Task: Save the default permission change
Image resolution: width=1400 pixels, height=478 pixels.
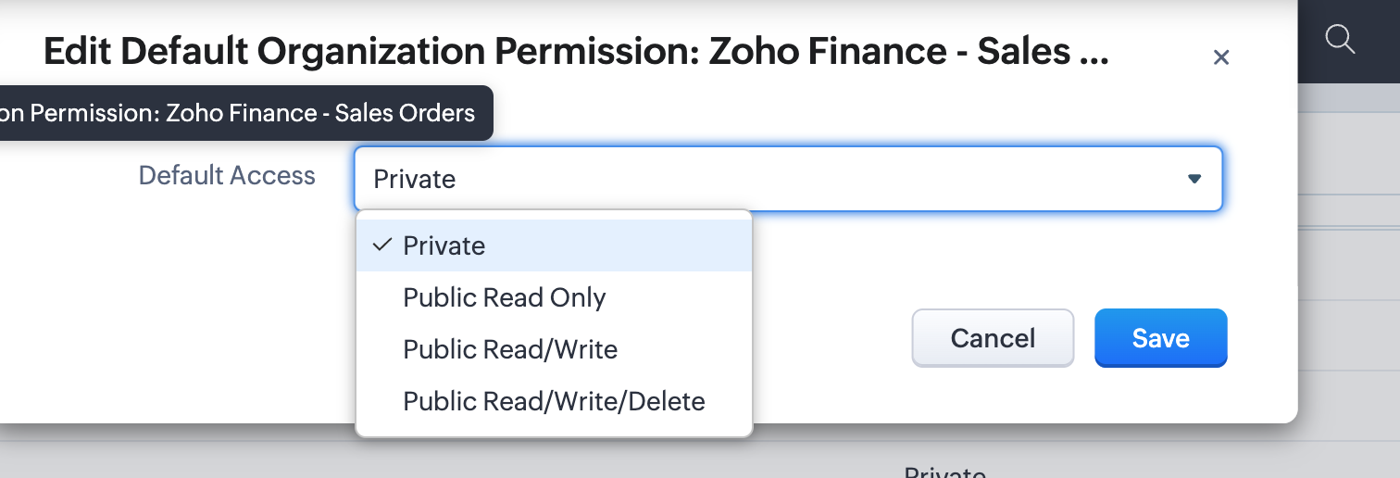Action: 1160,338
